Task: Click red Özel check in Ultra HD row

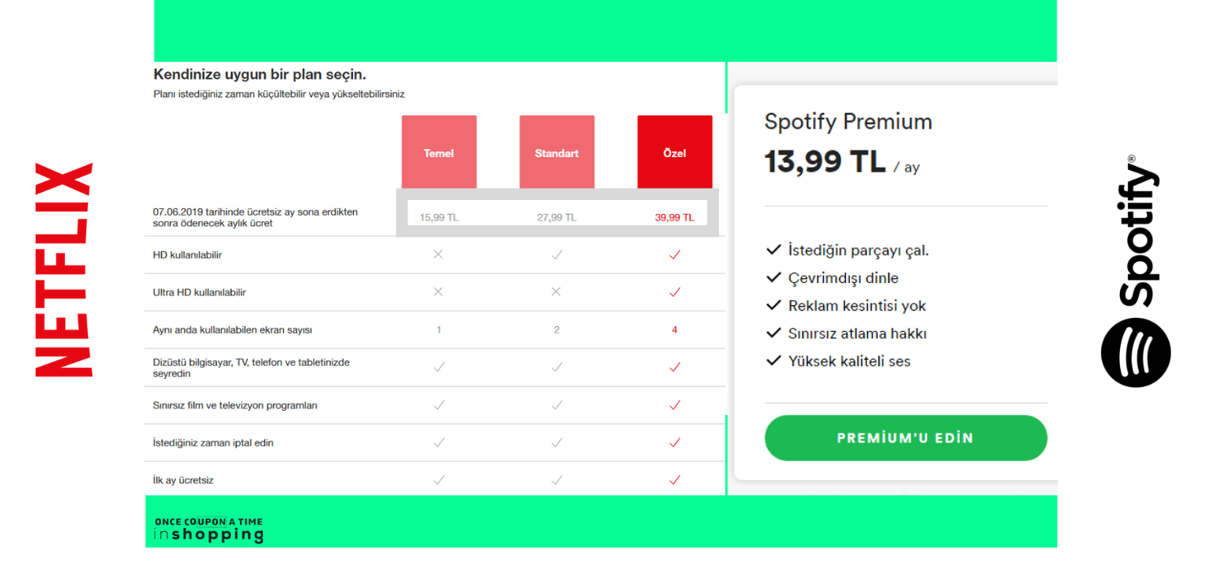Action: pyautogui.click(x=674, y=292)
